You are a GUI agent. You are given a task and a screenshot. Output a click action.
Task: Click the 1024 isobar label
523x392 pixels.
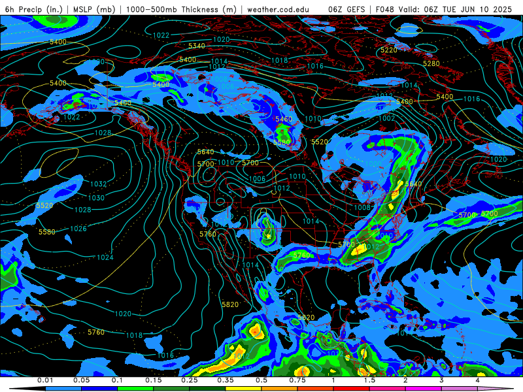point(105,257)
